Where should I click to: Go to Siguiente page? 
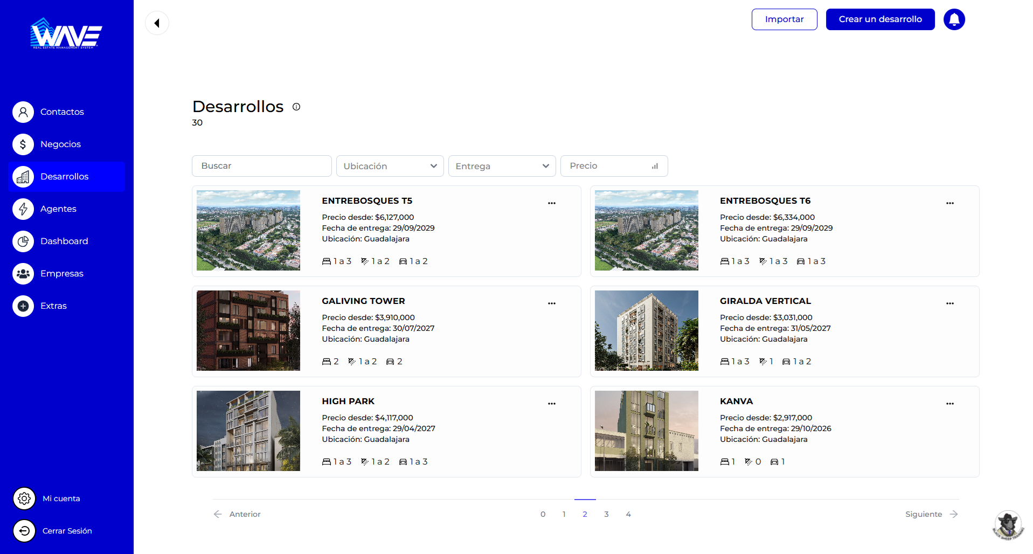click(932, 514)
